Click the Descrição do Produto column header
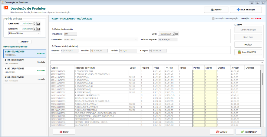Viewport: 267px width, 137px height. click(x=102, y=68)
